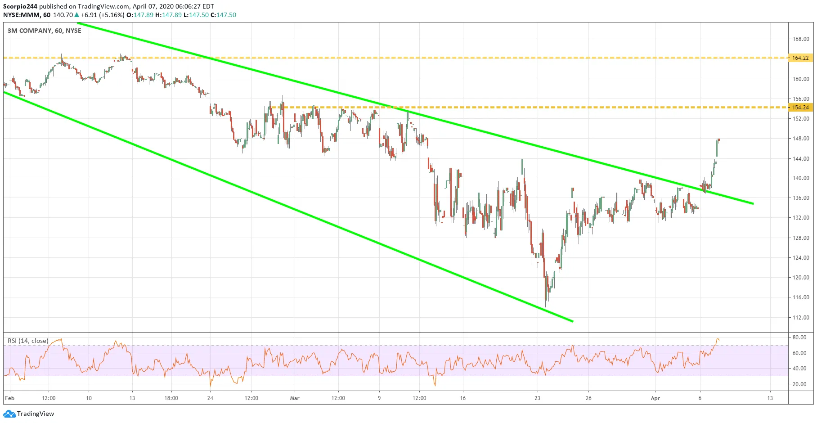
Task: Click the 20.00 RSI axis label
Action: (799, 384)
